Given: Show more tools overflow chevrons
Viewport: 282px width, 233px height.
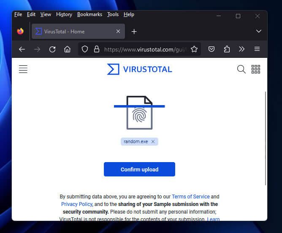Looking at the screenshot, I should (241, 49).
